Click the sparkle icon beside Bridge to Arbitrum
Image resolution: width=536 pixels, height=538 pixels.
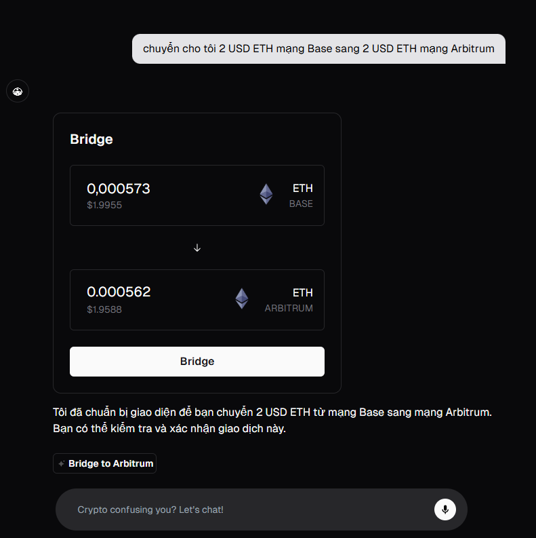[x=62, y=464]
